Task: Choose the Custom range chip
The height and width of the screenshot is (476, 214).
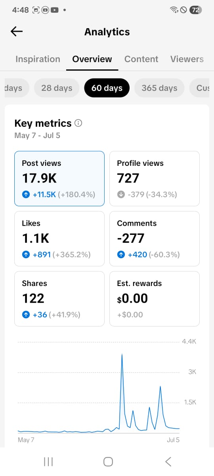Action: (x=202, y=88)
